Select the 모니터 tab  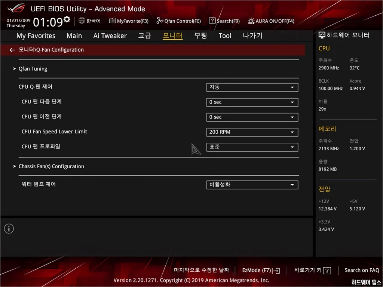173,36
